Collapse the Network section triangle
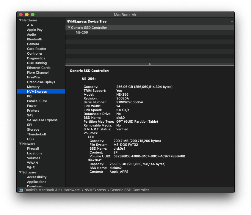Viewport: 251px width, 215px height. point(20,144)
